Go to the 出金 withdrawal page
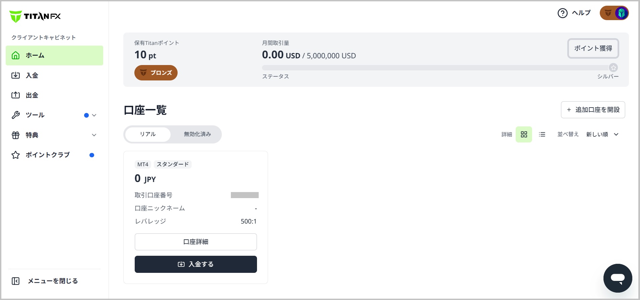This screenshot has width=640, height=300. click(32, 95)
